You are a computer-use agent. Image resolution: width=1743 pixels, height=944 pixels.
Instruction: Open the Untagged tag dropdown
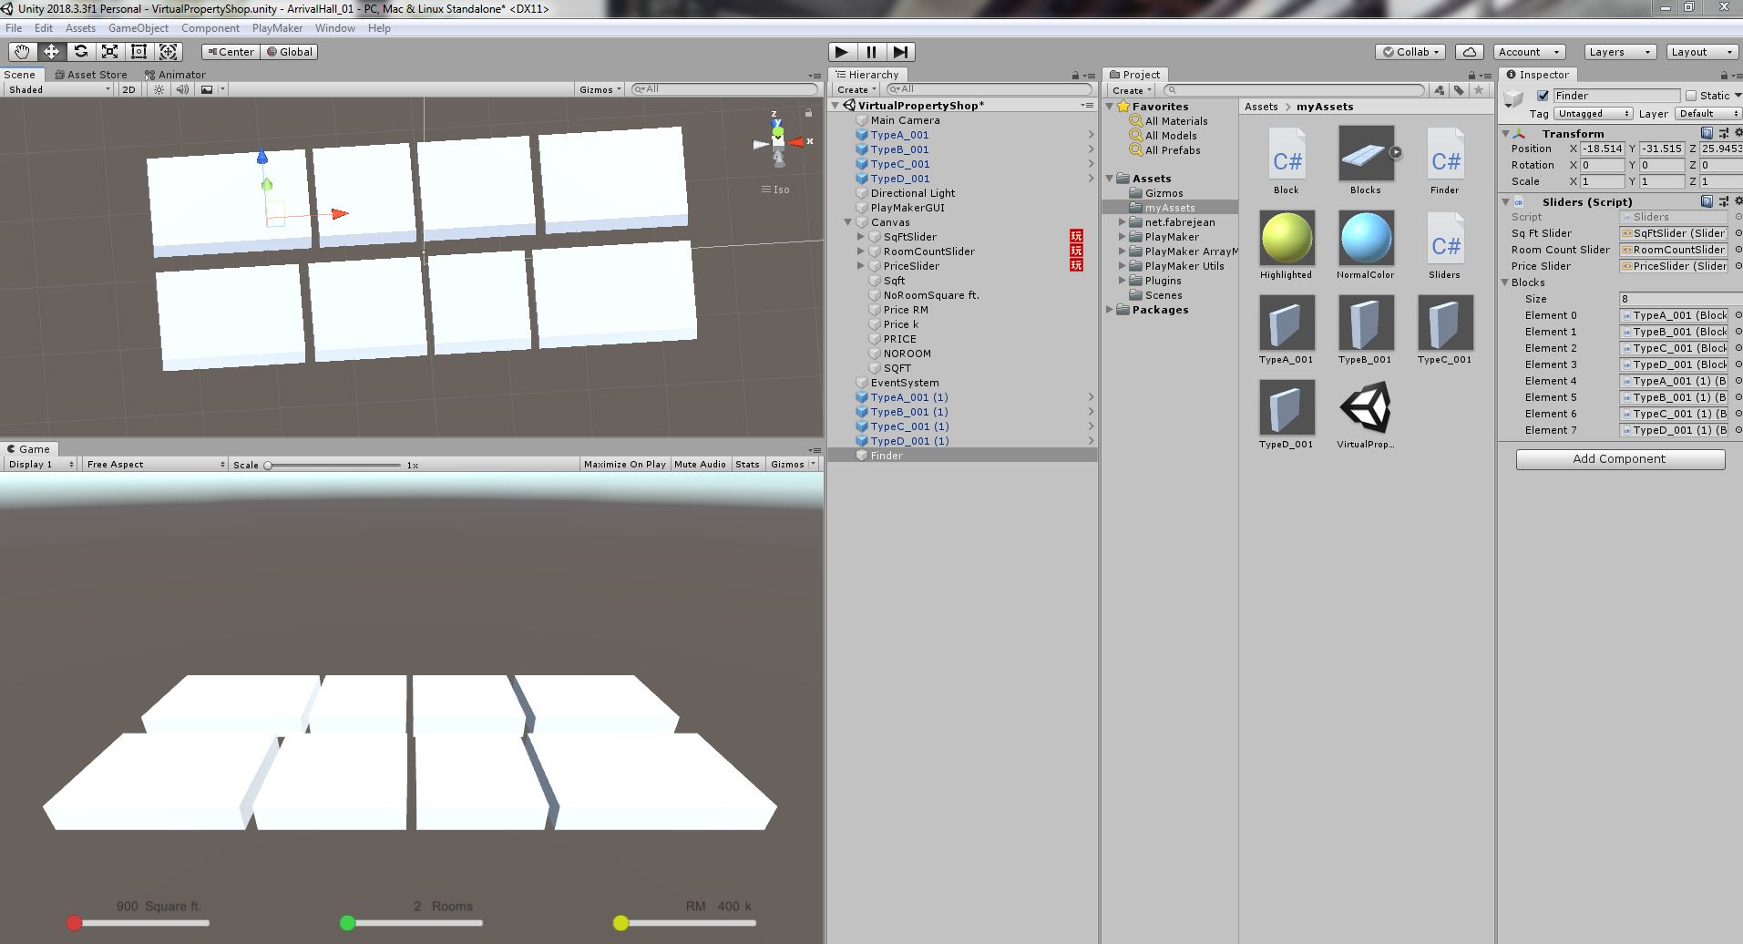coord(1593,114)
